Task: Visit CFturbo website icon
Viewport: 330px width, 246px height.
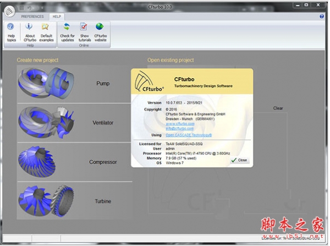Action: tap(101, 32)
